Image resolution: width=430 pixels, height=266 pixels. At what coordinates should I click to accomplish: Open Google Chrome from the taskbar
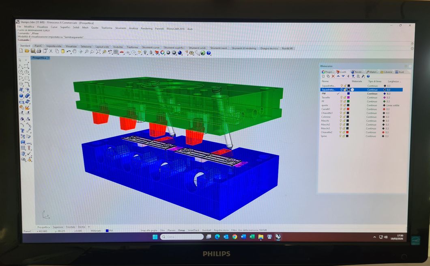234,237
